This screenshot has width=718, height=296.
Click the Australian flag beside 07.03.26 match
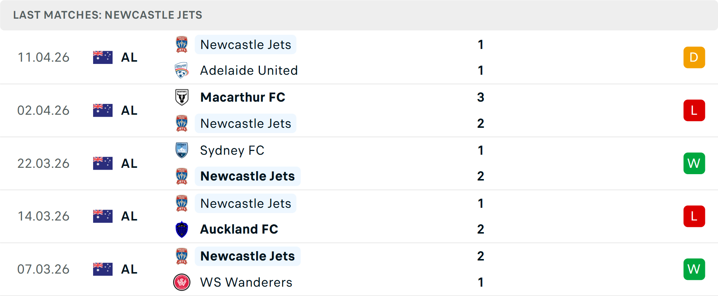[102, 269]
